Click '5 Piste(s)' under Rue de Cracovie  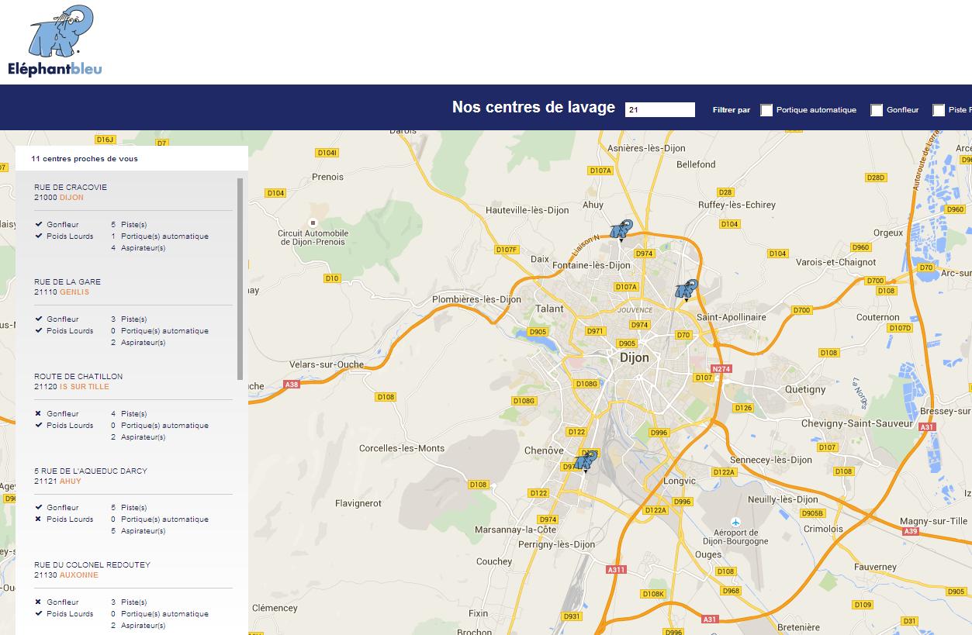tap(129, 224)
